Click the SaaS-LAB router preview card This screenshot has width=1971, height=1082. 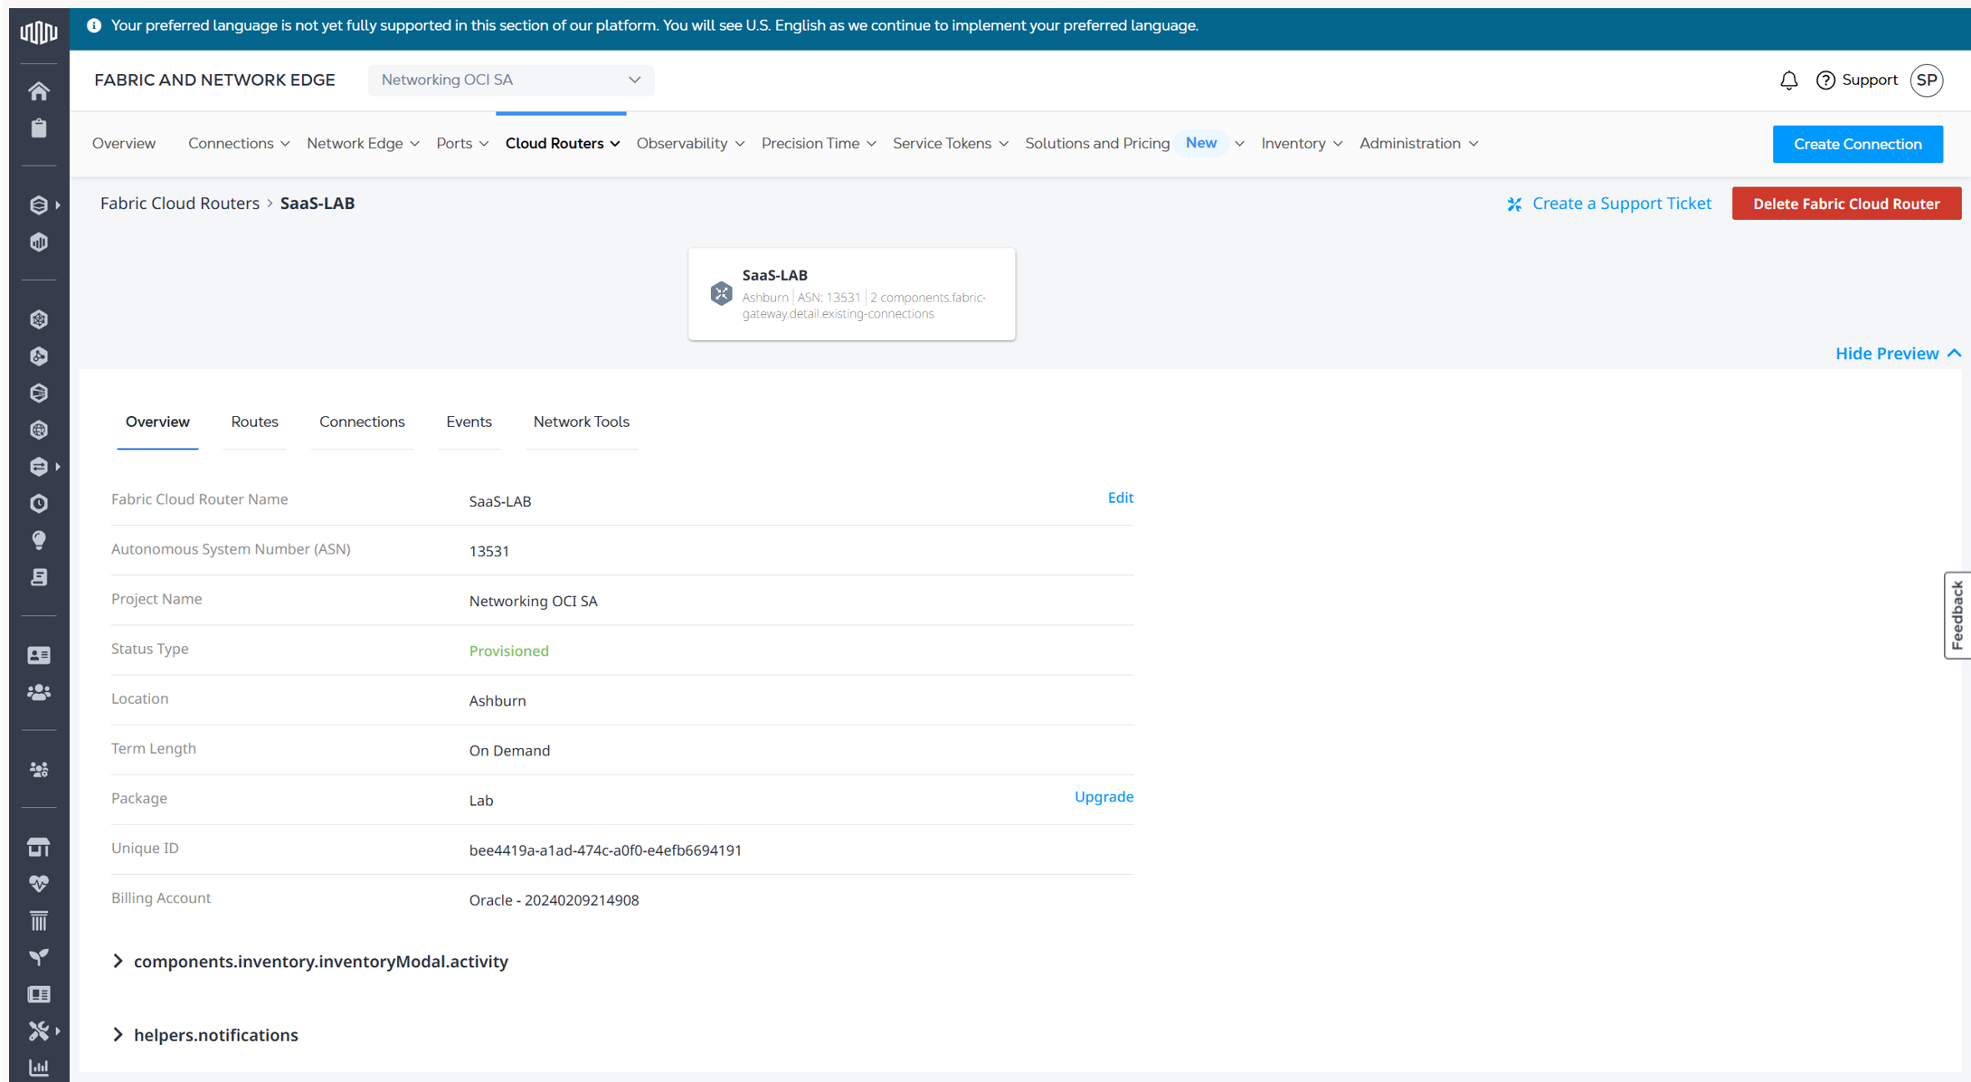click(851, 294)
